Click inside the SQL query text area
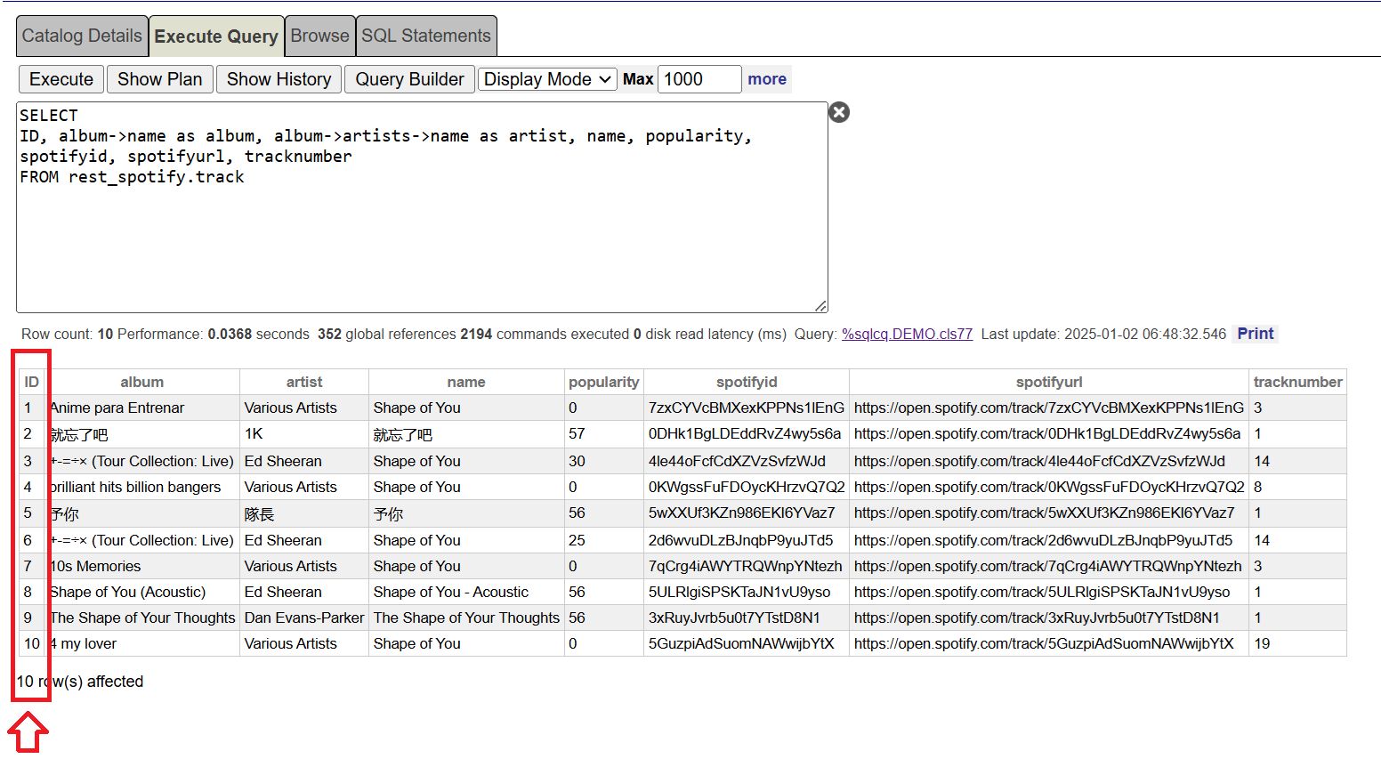The height and width of the screenshot is (767, 1381). pyautogui.click(x=422, y=207)
